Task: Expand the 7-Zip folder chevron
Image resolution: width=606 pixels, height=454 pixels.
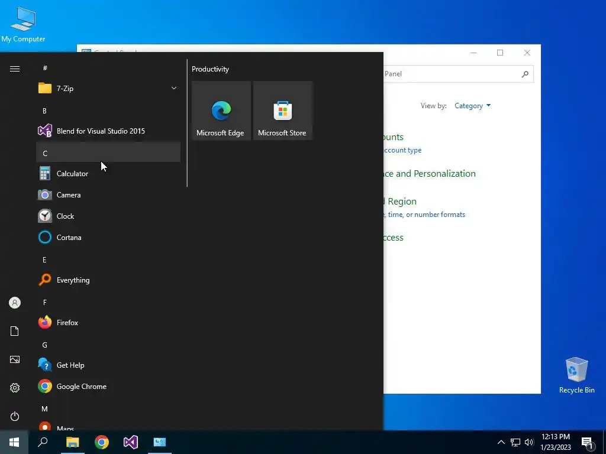Action: pos(174,89)
